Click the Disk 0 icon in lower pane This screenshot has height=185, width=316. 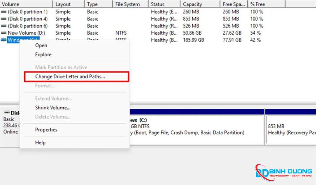(x=7, y=113)
